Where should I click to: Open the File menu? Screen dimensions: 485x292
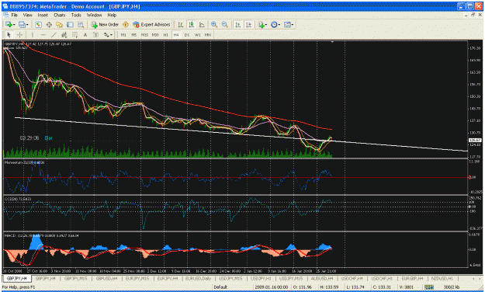click(15, 15)
